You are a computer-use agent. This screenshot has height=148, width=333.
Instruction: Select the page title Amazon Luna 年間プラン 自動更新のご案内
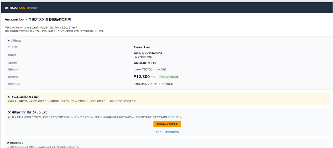(x=38, y=19)
